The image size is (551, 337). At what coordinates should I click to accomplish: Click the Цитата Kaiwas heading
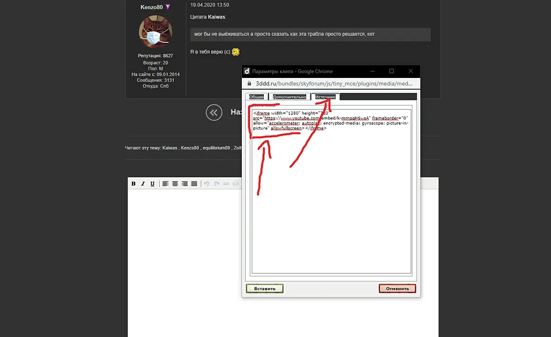208,17
